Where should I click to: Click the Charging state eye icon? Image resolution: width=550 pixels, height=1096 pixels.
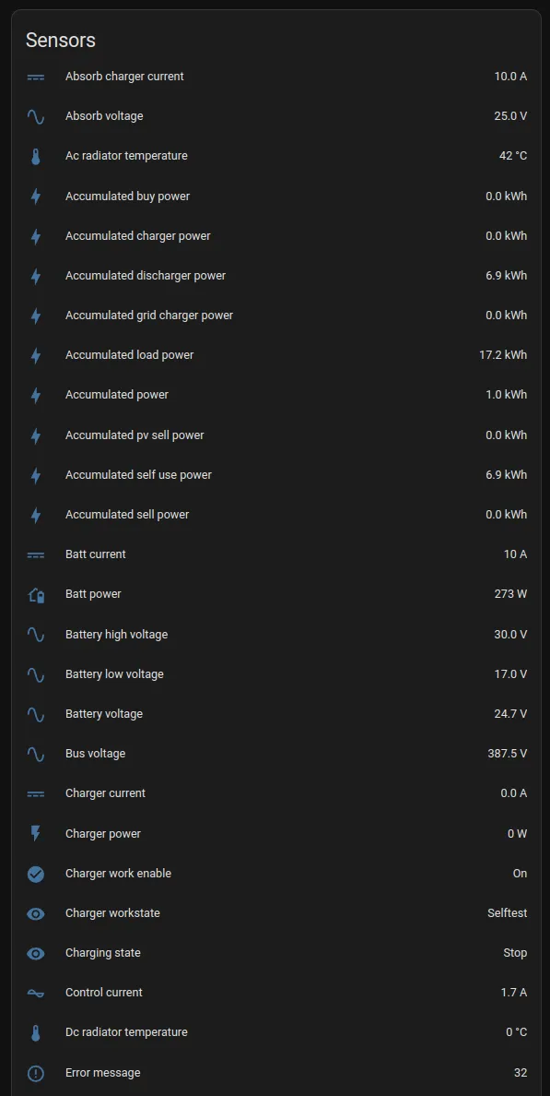[x=36, y=953]
